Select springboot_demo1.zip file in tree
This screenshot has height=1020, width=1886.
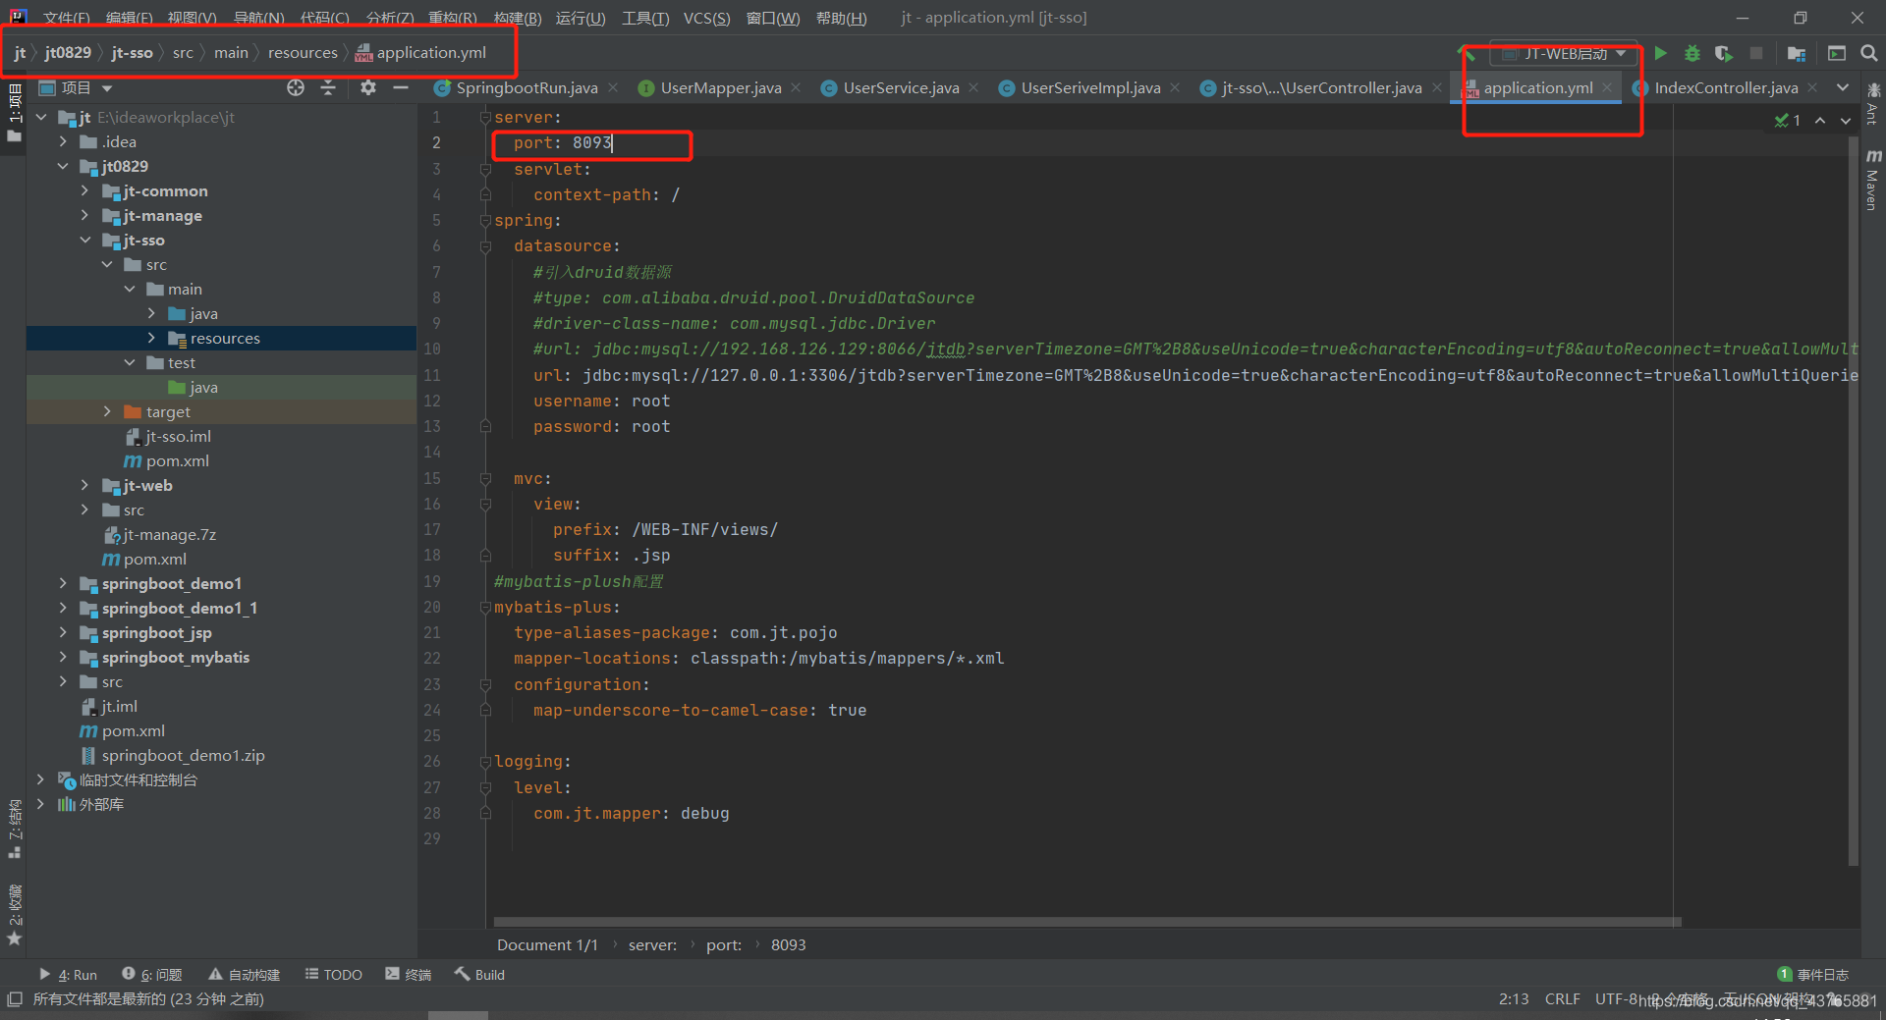click(173, 756)
